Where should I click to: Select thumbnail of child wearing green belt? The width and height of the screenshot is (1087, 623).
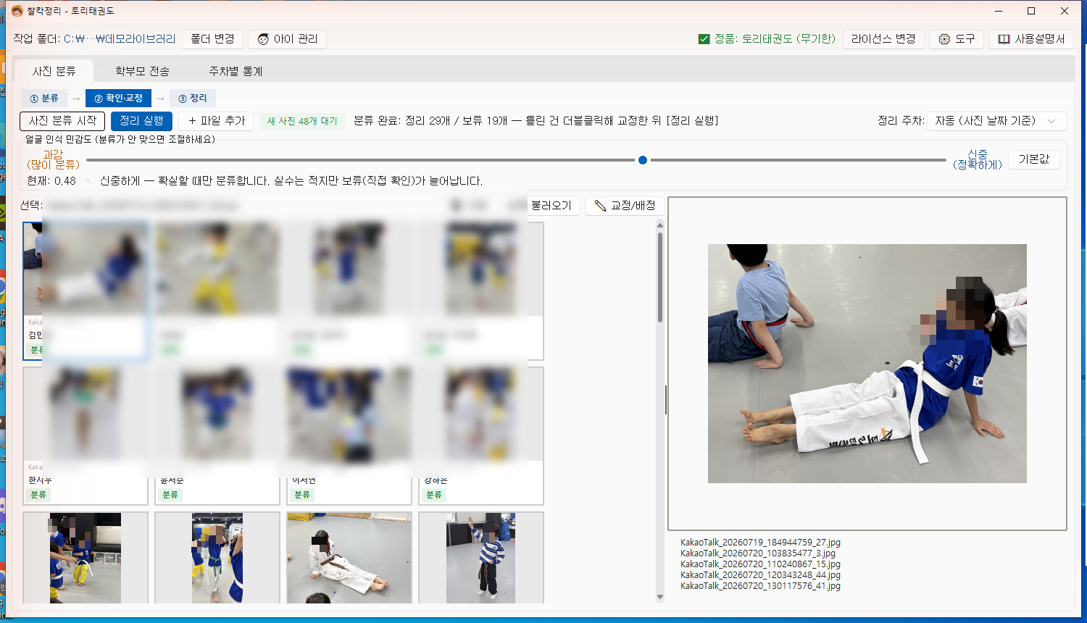pos(217,559)
